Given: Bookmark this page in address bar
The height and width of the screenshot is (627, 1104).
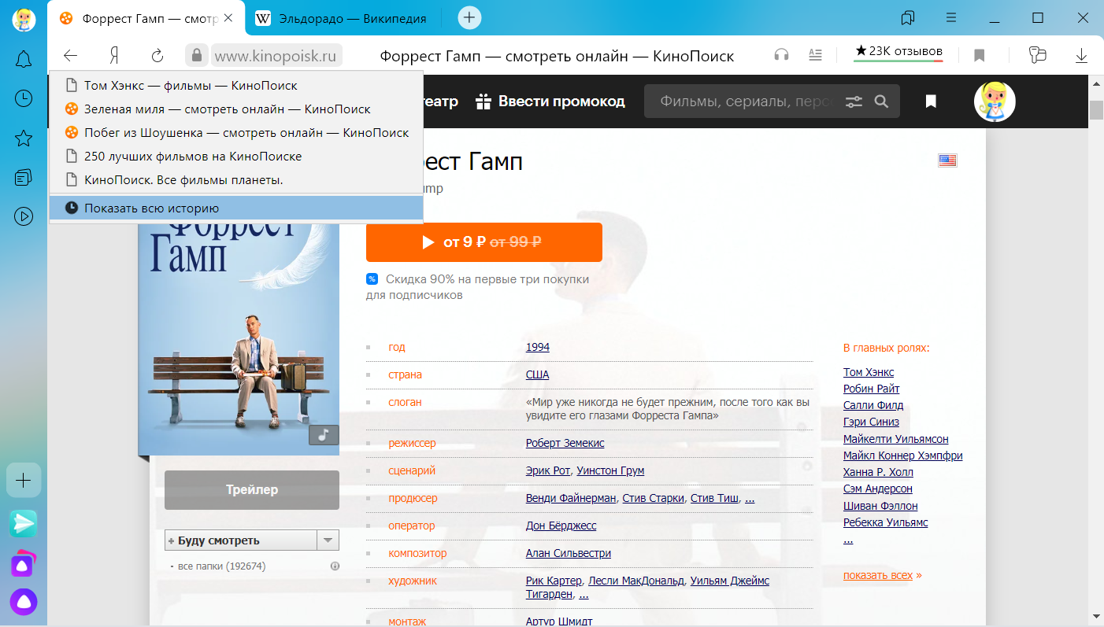Looking at the screenshot, I should pyautogui.click(x=980, y=55).
